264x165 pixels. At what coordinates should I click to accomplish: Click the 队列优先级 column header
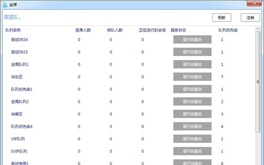228,30
